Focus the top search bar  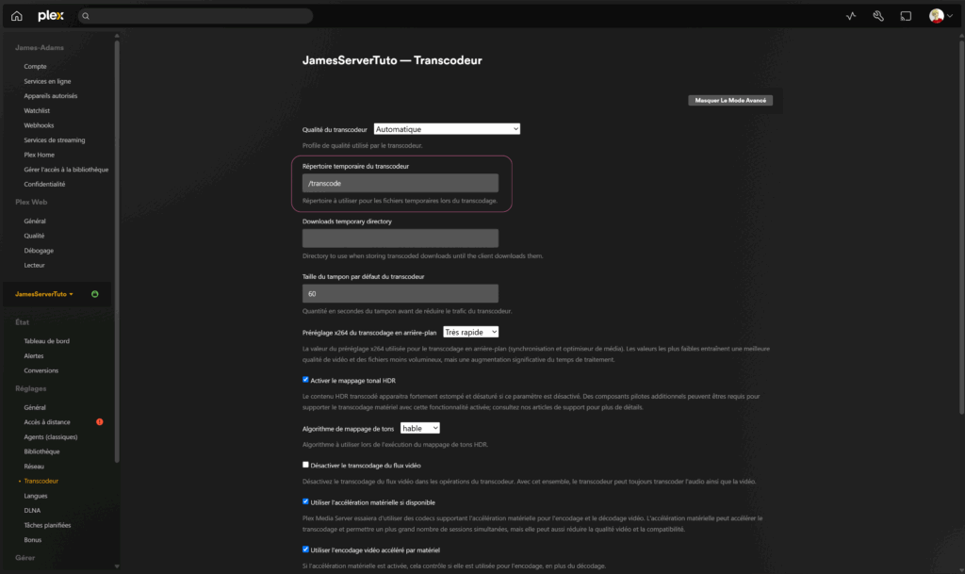tap(195, 16)
